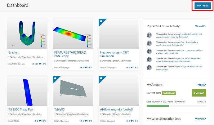Click the My Latest Forum Activity heading
The image size is (214, 125).
pyautogui.click(x=163, y=26)
